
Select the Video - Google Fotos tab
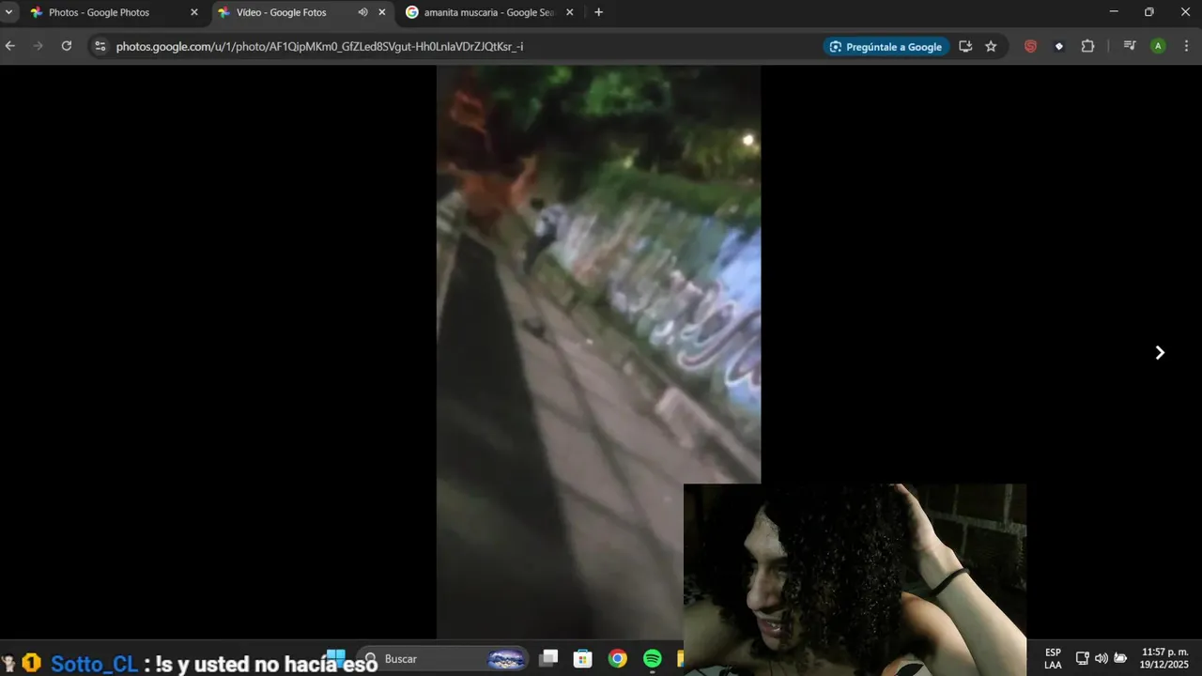(300, 12)
